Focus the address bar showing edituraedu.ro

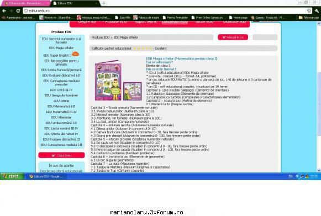164,10
